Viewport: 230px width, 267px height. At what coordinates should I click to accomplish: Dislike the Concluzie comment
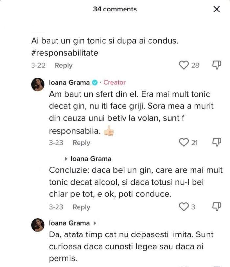coord(216,207)
